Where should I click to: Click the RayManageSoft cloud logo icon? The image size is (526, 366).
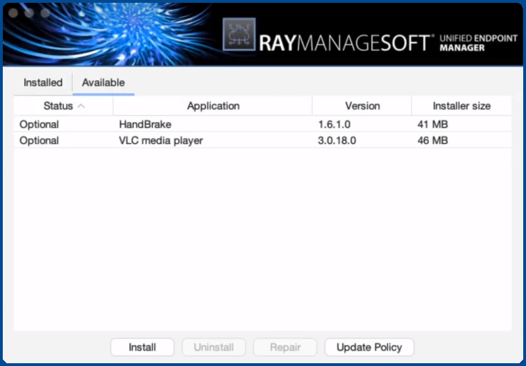[239, 35]
